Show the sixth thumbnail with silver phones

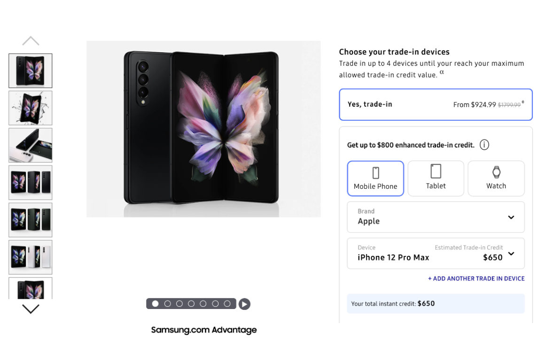tap(31, 257)
